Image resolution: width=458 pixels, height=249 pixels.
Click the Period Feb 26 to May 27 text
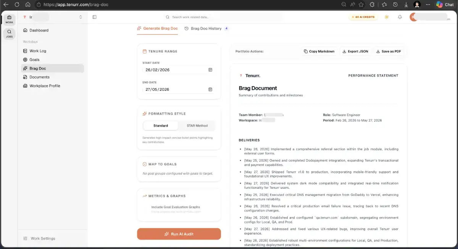pyautogui.click(x=352, y=120)
